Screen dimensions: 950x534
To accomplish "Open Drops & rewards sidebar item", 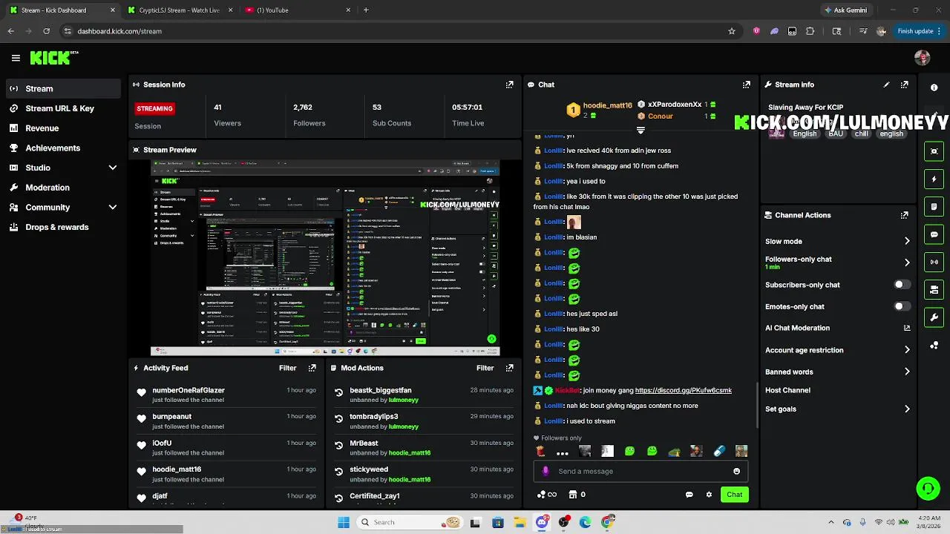I will (63, 227).
